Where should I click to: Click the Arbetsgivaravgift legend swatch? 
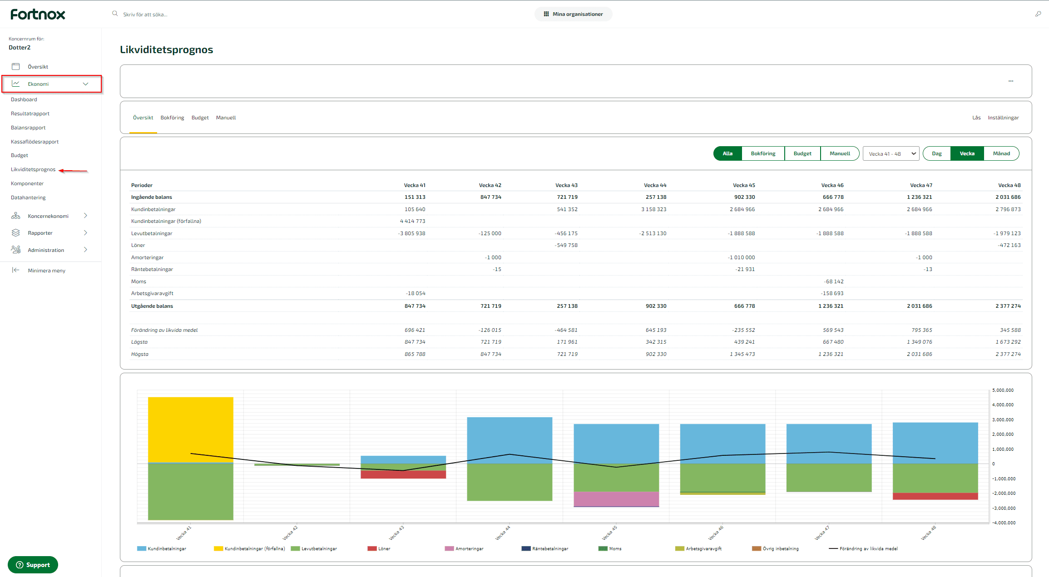click(x=679, y=549)
